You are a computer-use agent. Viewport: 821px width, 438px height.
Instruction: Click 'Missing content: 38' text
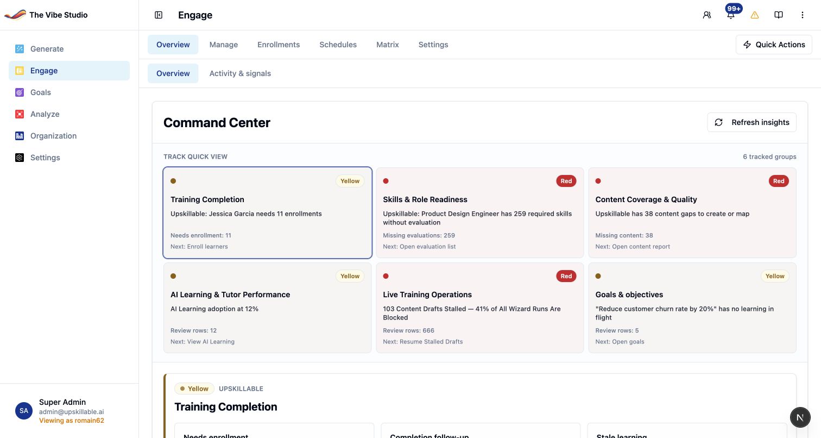tap(624, 235)
